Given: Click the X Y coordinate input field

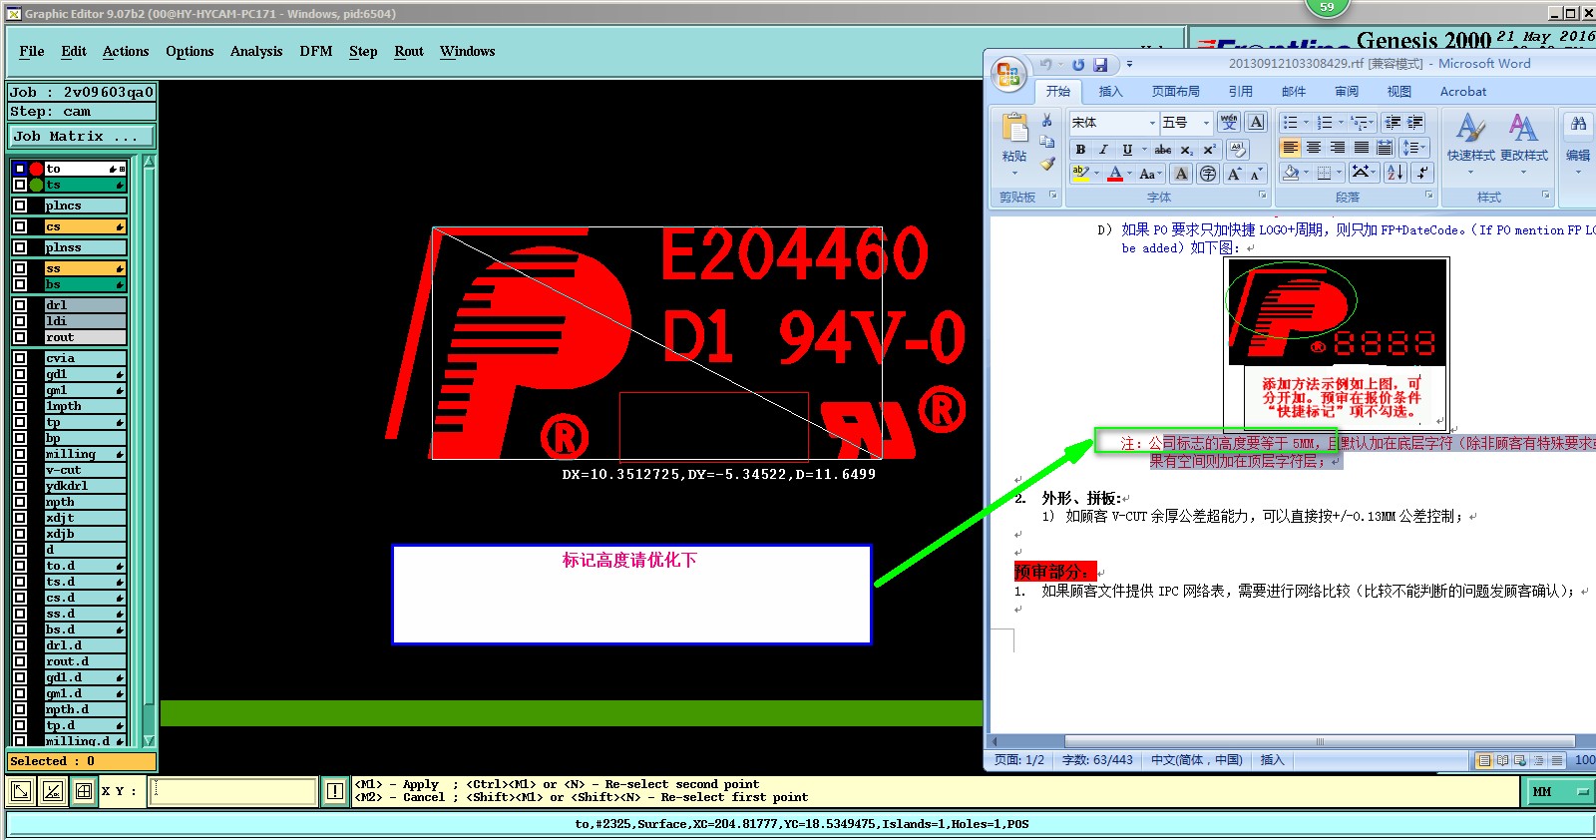Looking at the screenshot, I should pyautogui.click(x=233, y=792).
